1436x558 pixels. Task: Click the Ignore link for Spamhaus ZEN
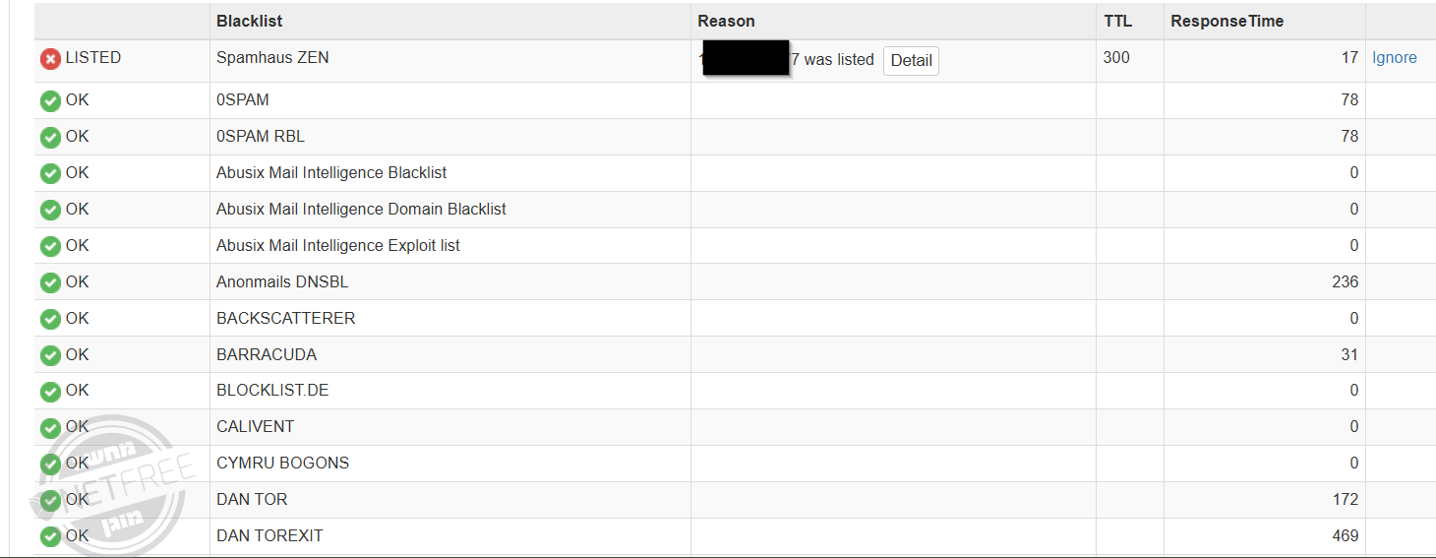tap(1395, 58)
